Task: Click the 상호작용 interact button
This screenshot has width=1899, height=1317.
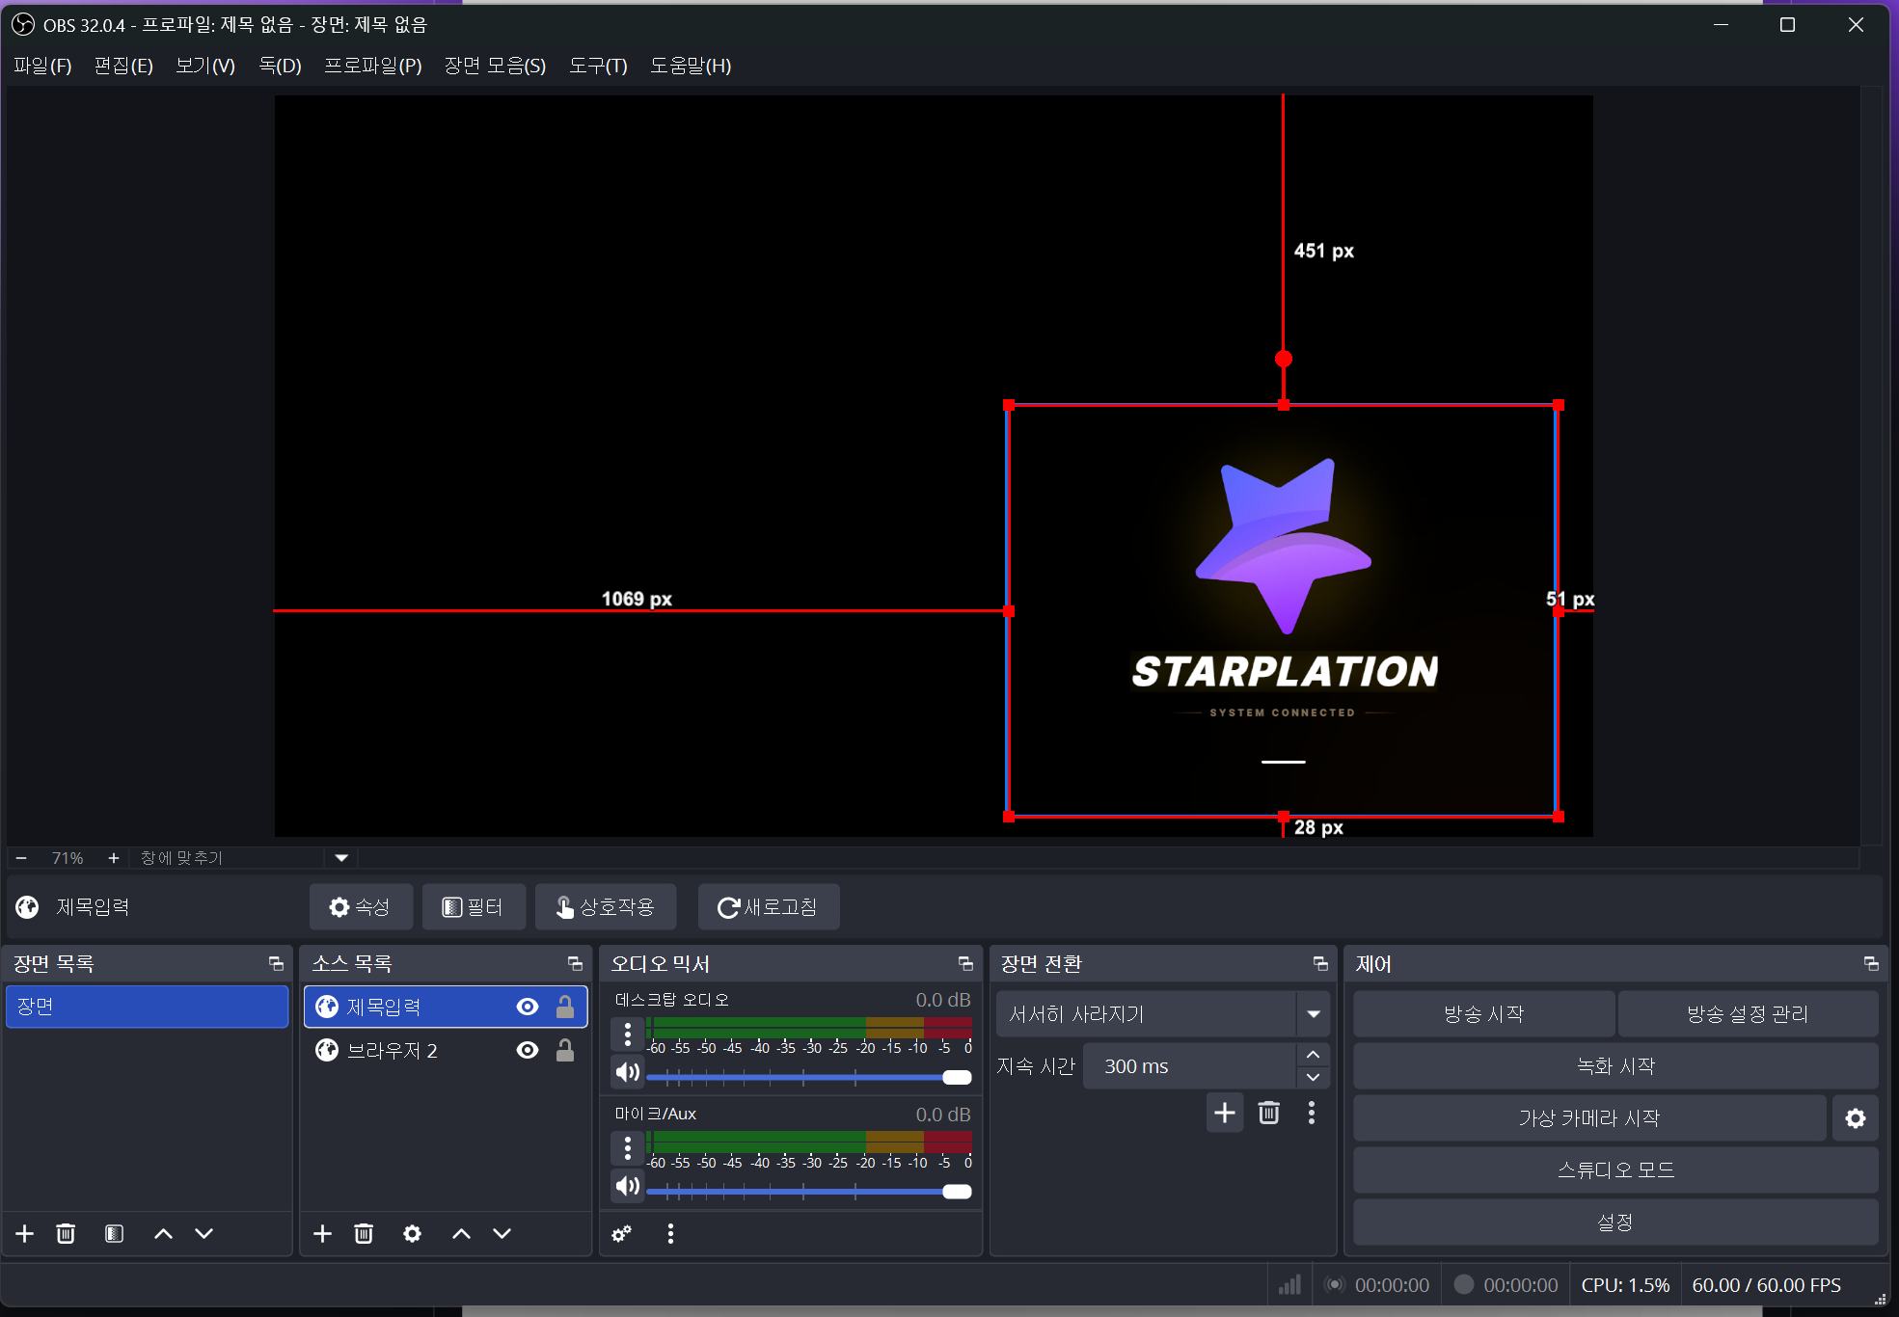Action: (606, 907)
